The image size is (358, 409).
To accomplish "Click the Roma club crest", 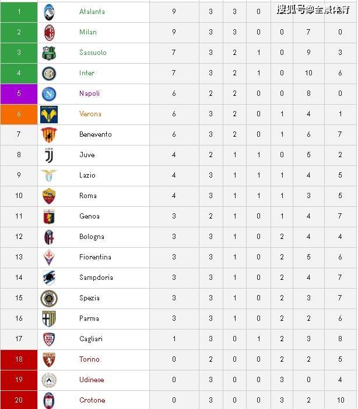I will pos(49,196).
